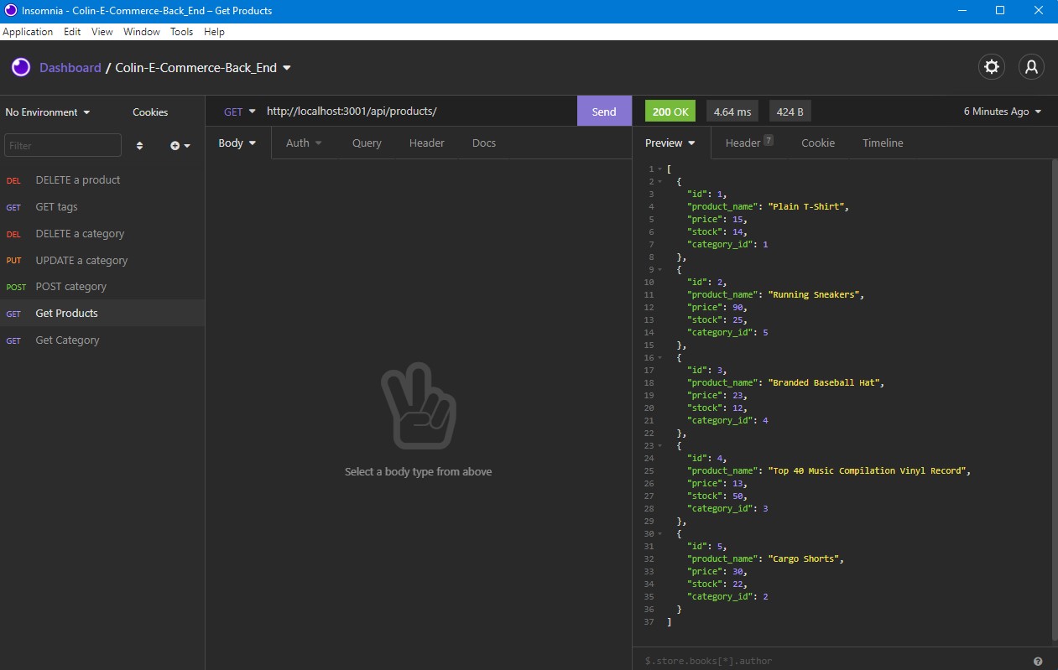The height and width of the screenshot is (670, 1058).
Task: Select the Get Products request
Action: (102, 313)
